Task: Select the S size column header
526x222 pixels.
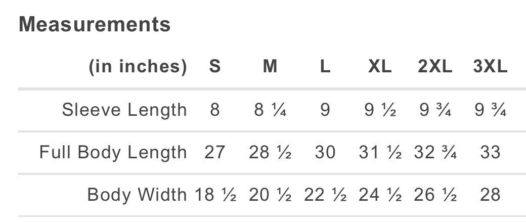Action: tap(214, 66)
